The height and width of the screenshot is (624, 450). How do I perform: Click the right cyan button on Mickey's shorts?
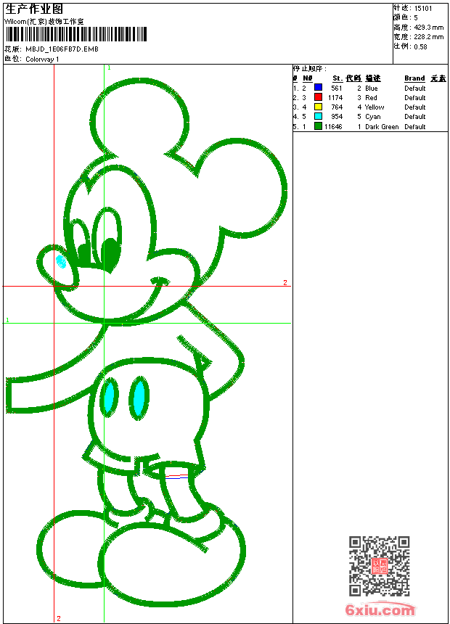[139, 398]
